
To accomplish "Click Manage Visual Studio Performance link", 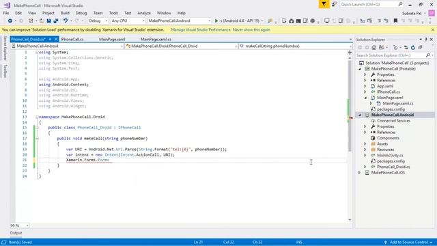I will coord(201,29).
